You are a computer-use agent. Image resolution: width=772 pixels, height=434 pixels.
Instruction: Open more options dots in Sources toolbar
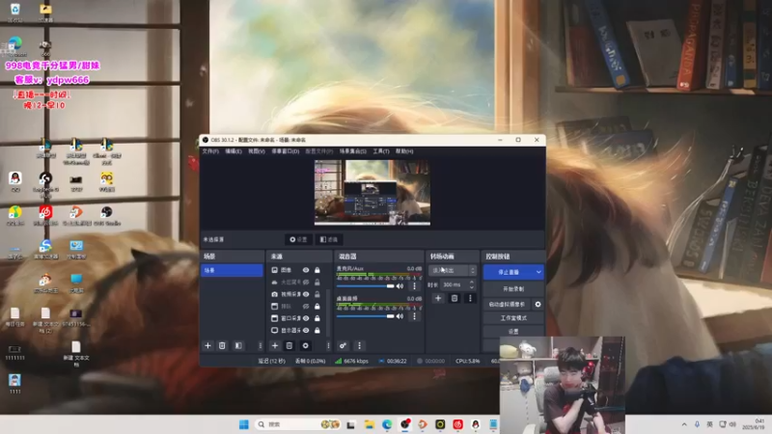coord(328,346)
